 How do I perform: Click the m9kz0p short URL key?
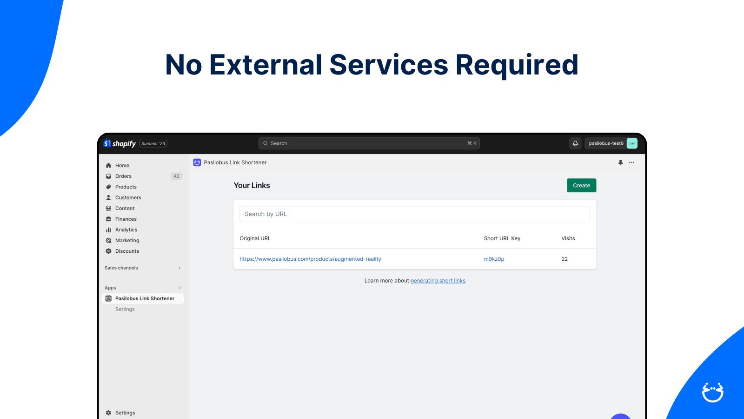(494, 259)
